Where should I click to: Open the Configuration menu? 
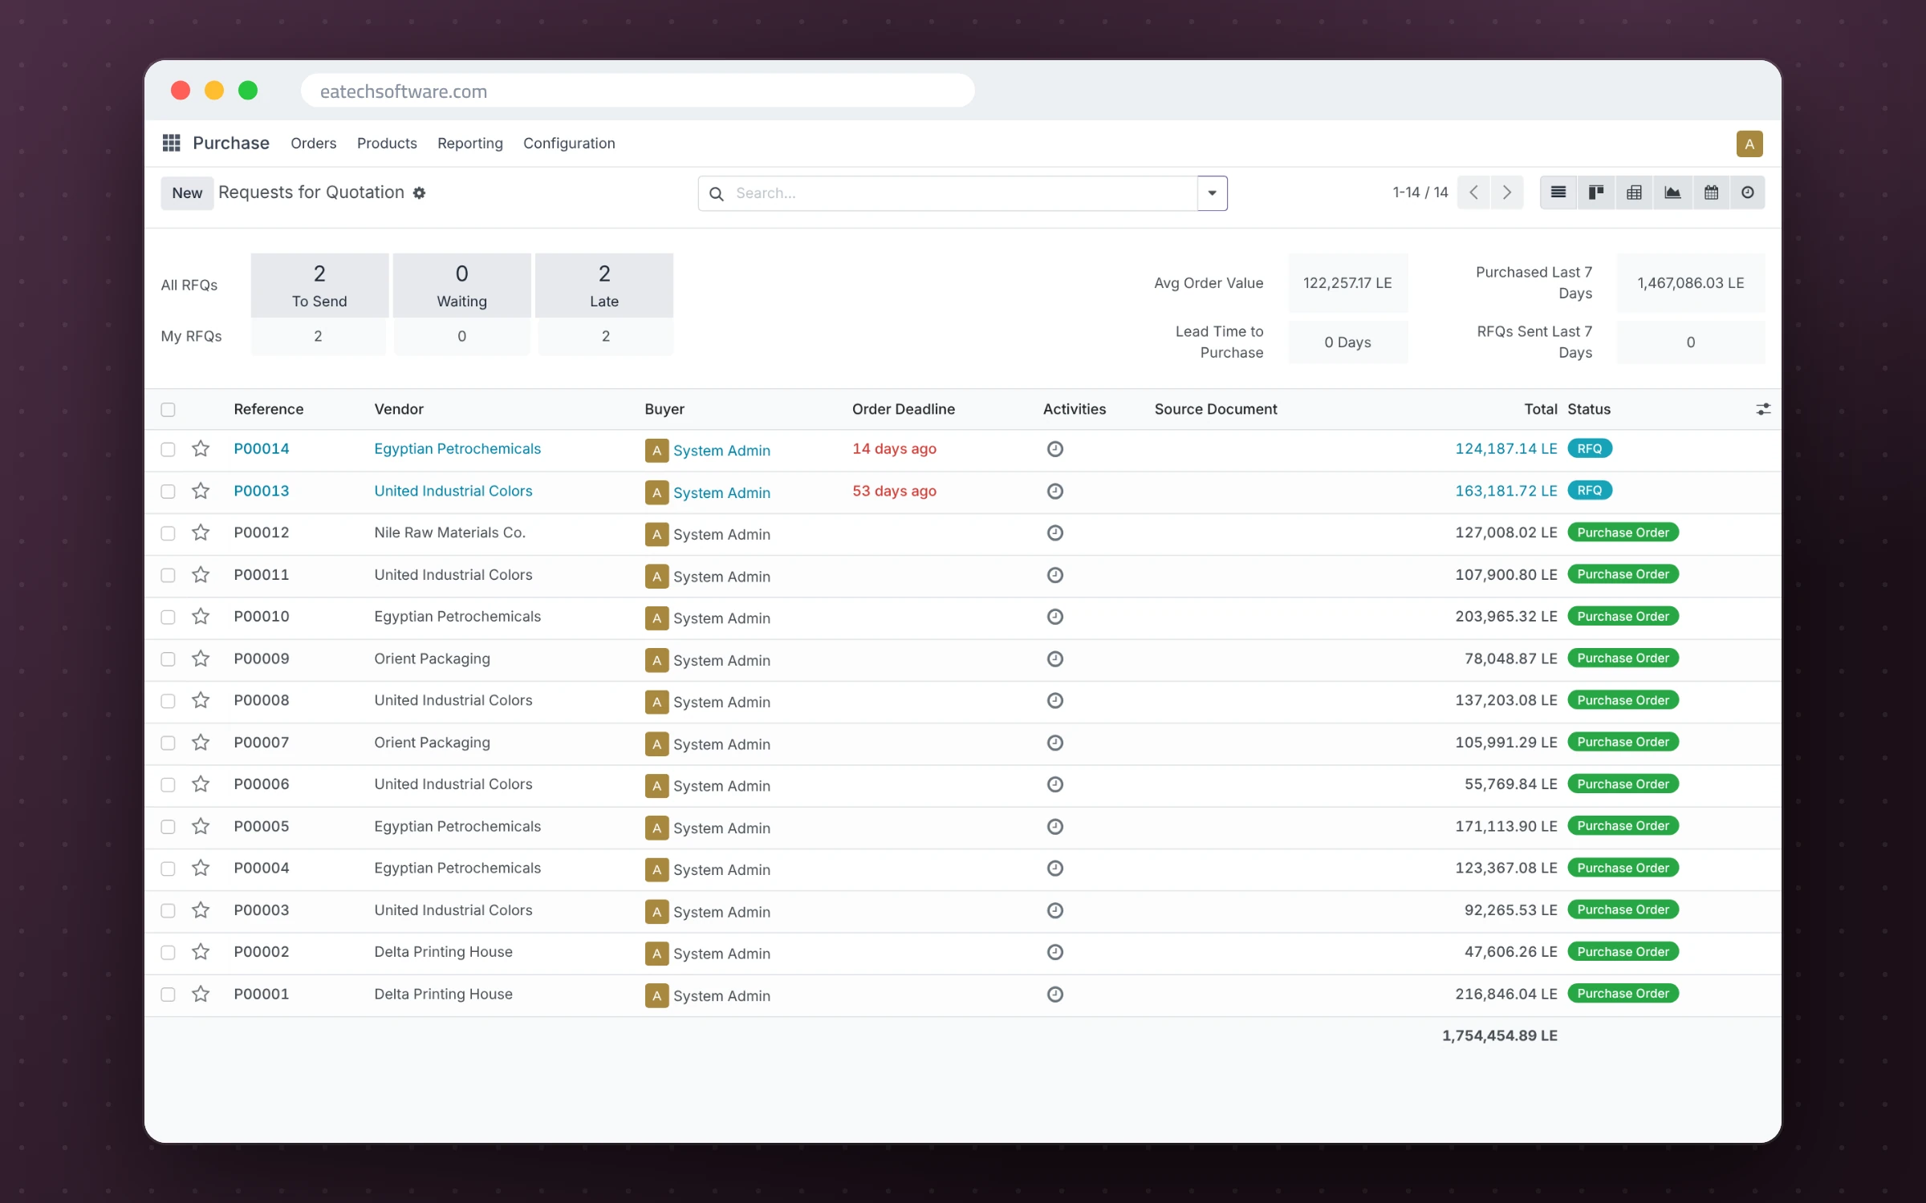[x=569, y=143]
